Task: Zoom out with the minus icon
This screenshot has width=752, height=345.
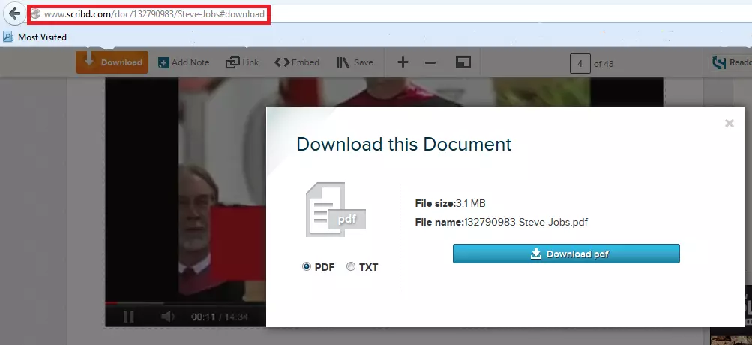Action: 430,63
